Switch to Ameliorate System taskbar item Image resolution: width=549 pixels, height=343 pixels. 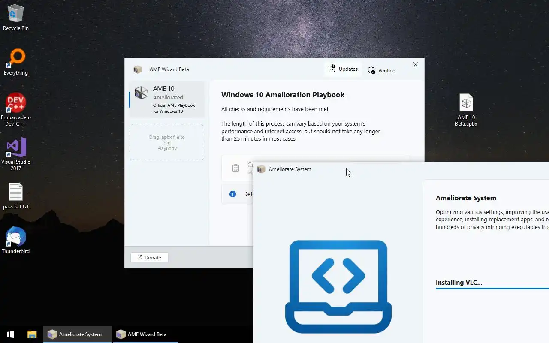coord(77,334)
